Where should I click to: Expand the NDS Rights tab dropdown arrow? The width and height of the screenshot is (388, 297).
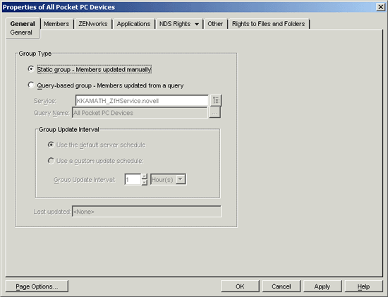coord(197,24)
